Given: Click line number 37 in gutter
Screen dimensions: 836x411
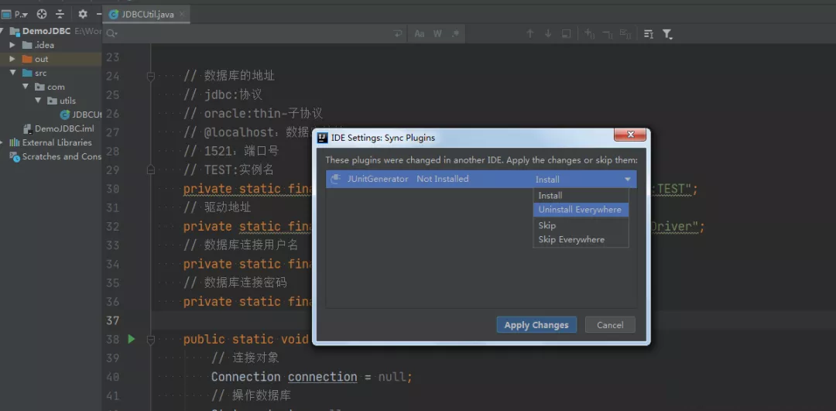Looking at the screenshot, I should click(x=112, y=320).
